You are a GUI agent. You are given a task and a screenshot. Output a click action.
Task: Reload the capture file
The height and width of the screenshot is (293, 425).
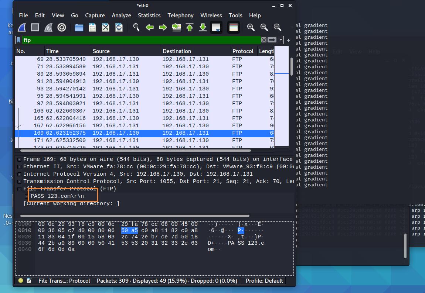(x=119, y=27)
